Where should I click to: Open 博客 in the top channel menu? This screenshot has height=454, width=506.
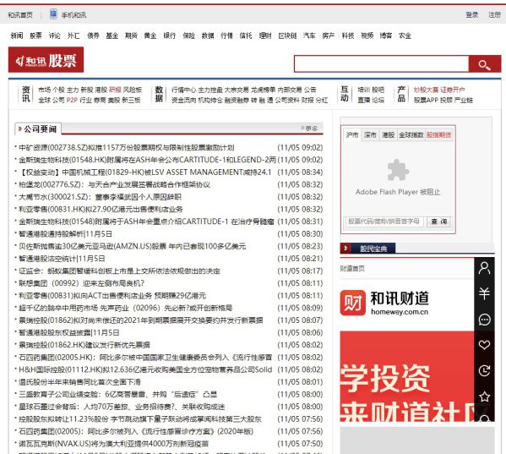[386, 36]
